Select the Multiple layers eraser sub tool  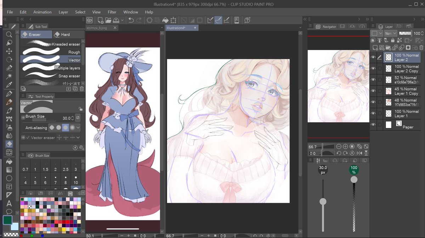(51, 68)
